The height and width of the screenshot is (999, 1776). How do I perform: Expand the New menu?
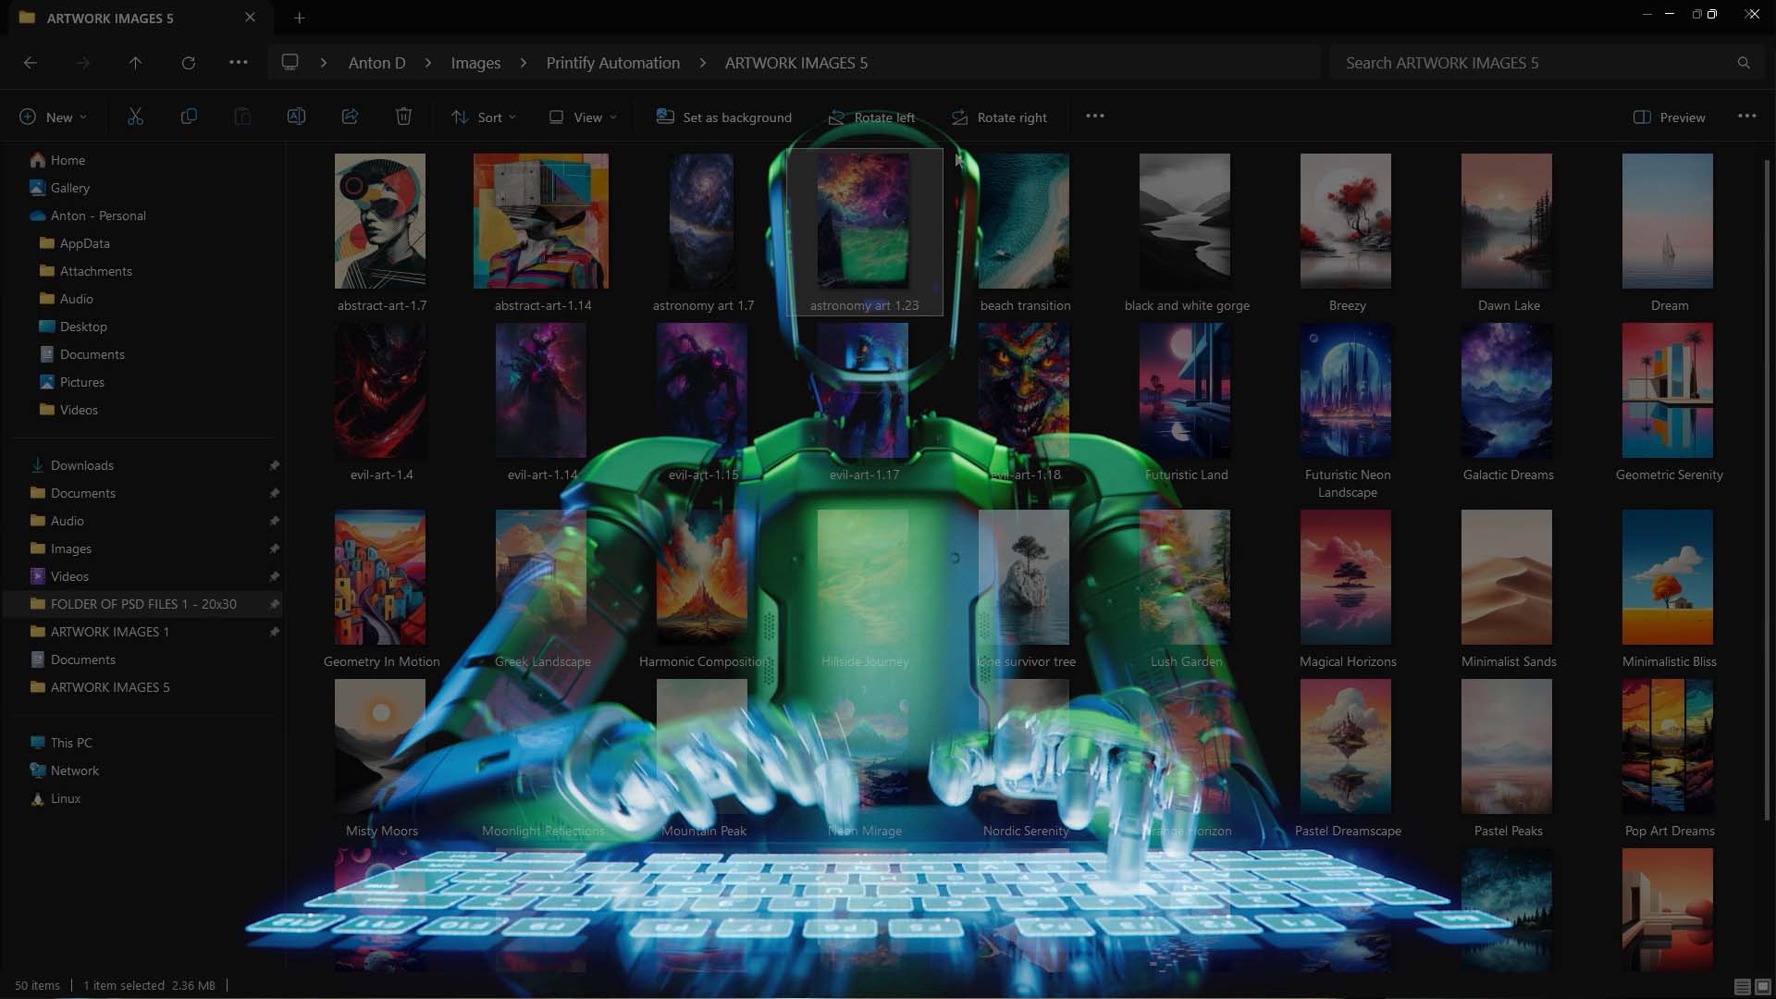pos(54,117)
